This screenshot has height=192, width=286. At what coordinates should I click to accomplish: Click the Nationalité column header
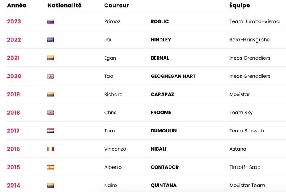pos(64,6)
